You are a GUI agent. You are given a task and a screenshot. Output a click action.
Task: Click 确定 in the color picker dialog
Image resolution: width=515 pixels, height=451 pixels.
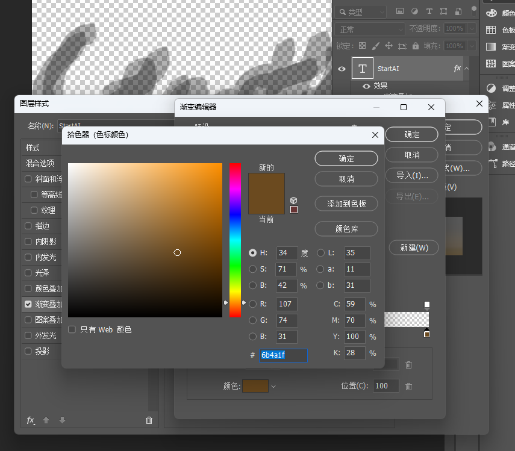pyautogui.click(x=346, y=158)
